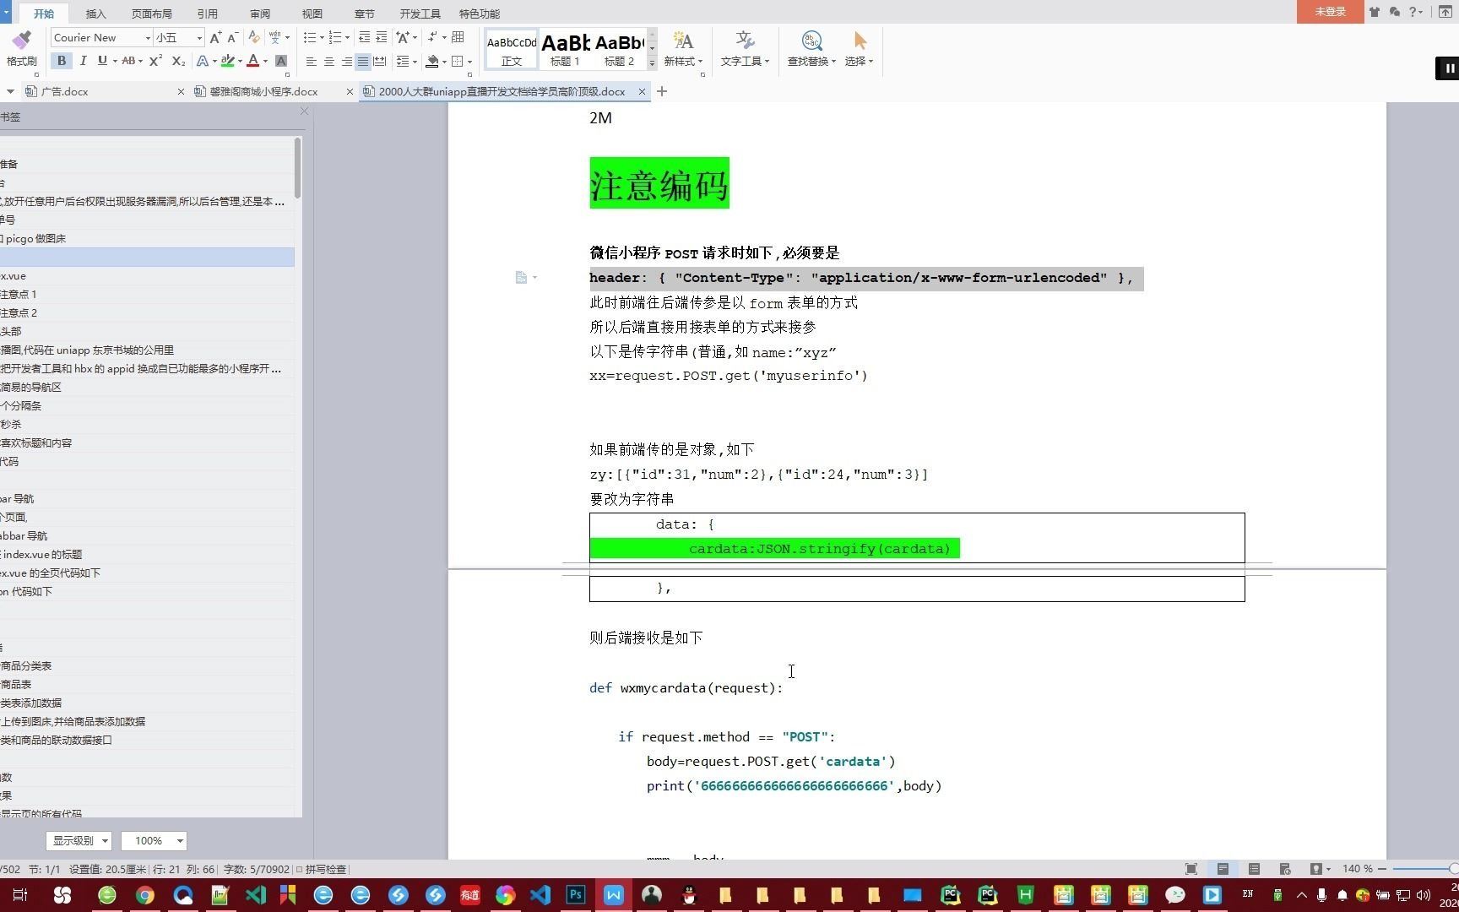1459x912 pixels.
Task: Select bookmark 简易的导航区
Action: tap(31, 387)
